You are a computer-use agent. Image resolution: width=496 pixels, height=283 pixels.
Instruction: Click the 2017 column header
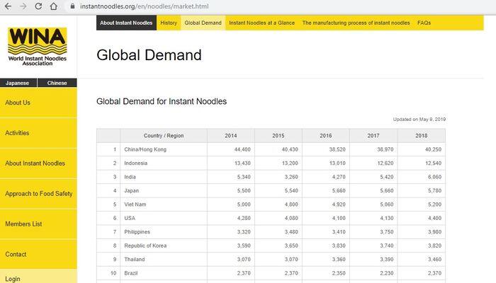click(373, 136)
